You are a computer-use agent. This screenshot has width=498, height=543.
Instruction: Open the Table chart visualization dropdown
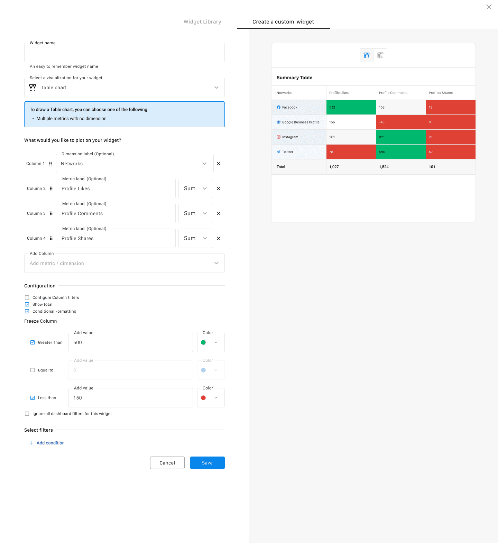[124, 88]
